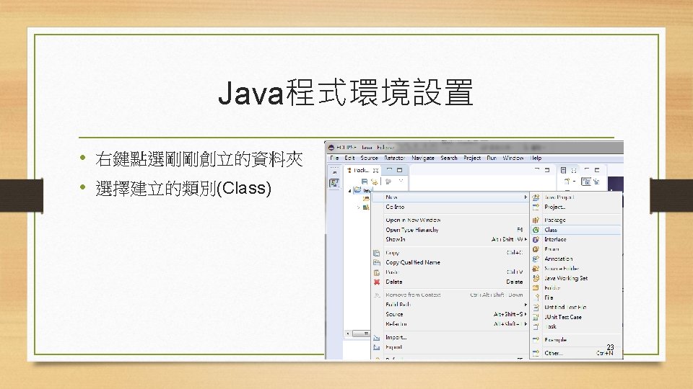Choose Enum in the New submenu
The width and height of the screenshot is (693, 389).
pos(575,249)
